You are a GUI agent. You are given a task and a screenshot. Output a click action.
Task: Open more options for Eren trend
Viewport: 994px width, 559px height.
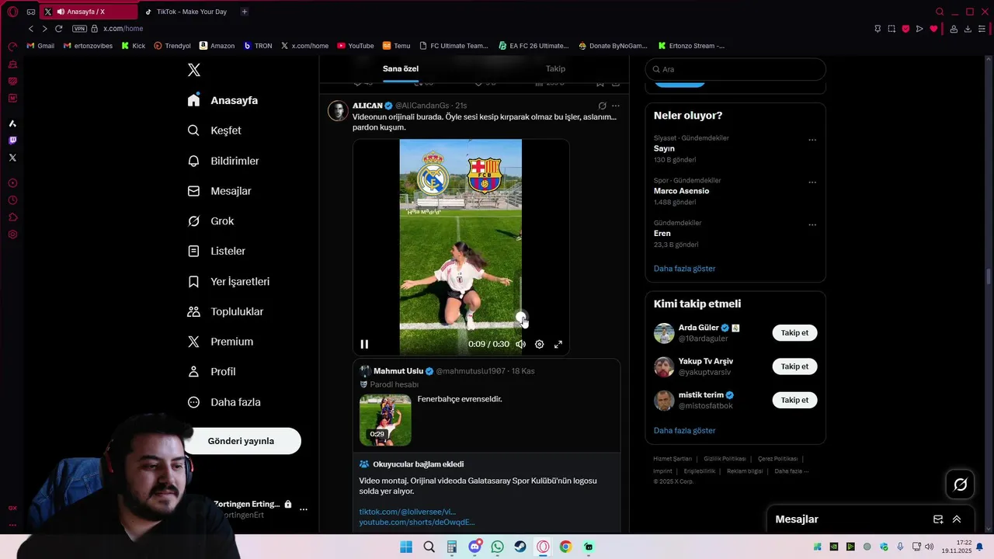[x=812, y=225]
